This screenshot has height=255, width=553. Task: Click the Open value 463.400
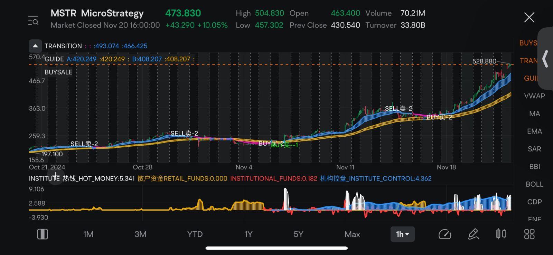tap(345, 13)
